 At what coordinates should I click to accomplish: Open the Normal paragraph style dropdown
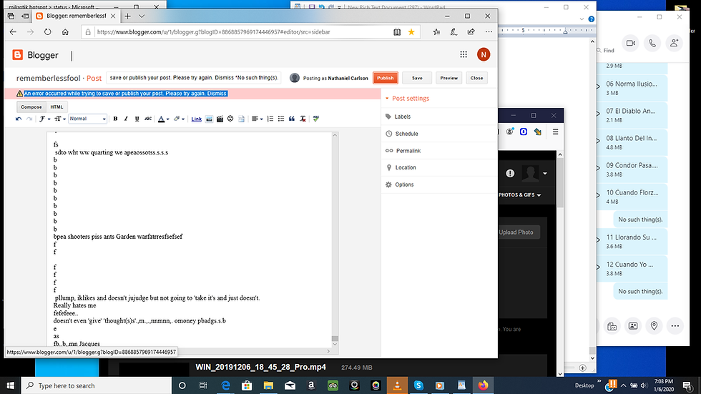[x=87, y=119]
